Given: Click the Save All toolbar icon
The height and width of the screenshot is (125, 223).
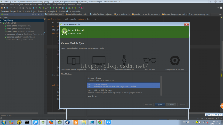Looking at the screenshot, I should (x=5, y=8).
